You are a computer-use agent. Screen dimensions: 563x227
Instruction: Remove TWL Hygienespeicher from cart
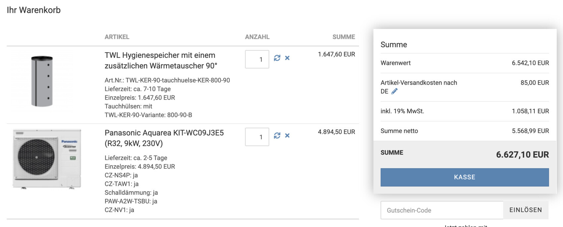[x=287, y=58]
